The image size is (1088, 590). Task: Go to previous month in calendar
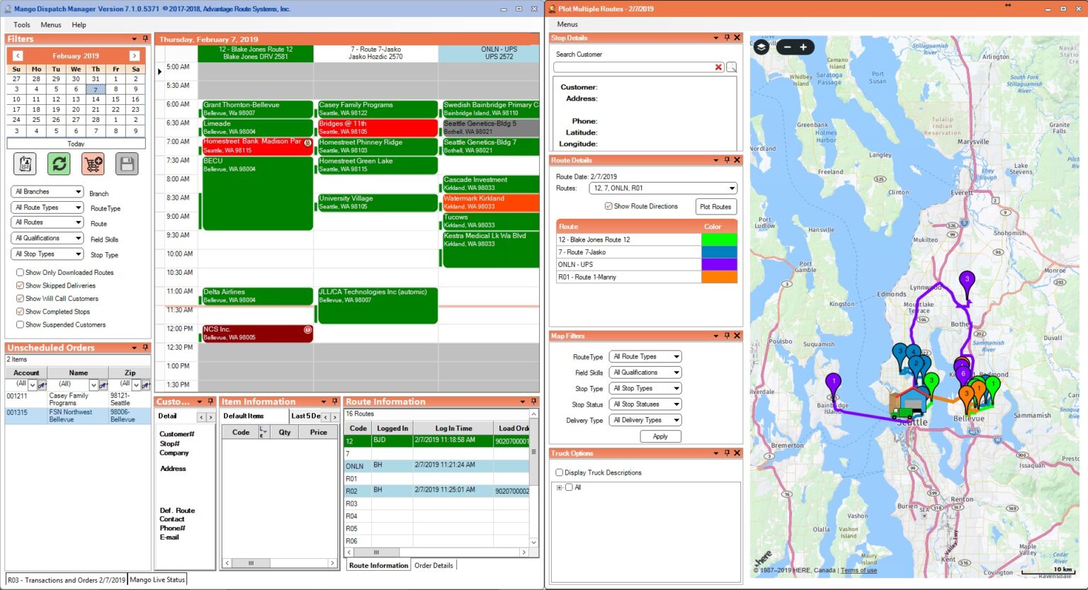tap(18, 56)
